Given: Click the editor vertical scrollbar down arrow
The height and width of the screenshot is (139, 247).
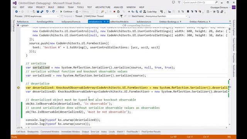Looking at the screenshot, I should [x=230, y=124].
